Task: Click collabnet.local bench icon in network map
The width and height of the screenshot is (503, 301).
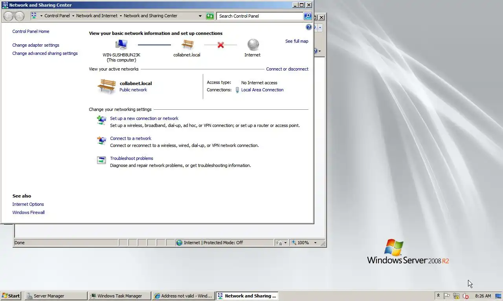Action: point(187,45)
